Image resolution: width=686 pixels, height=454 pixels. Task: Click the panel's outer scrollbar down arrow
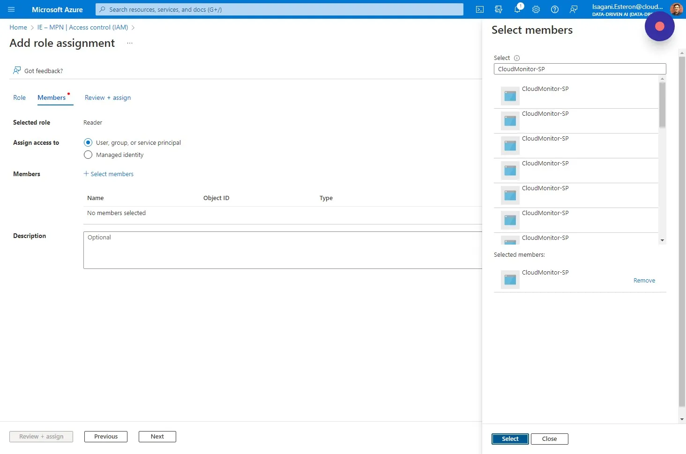click(682, 419)
